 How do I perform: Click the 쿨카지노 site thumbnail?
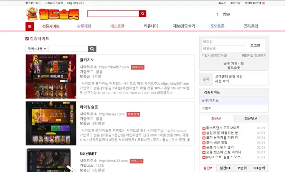51,76
